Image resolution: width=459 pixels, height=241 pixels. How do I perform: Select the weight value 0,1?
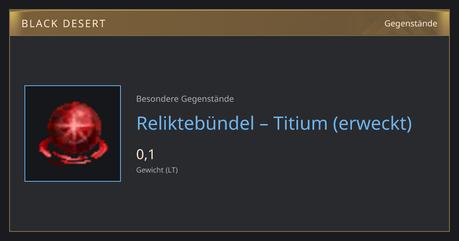click(145, 155)
